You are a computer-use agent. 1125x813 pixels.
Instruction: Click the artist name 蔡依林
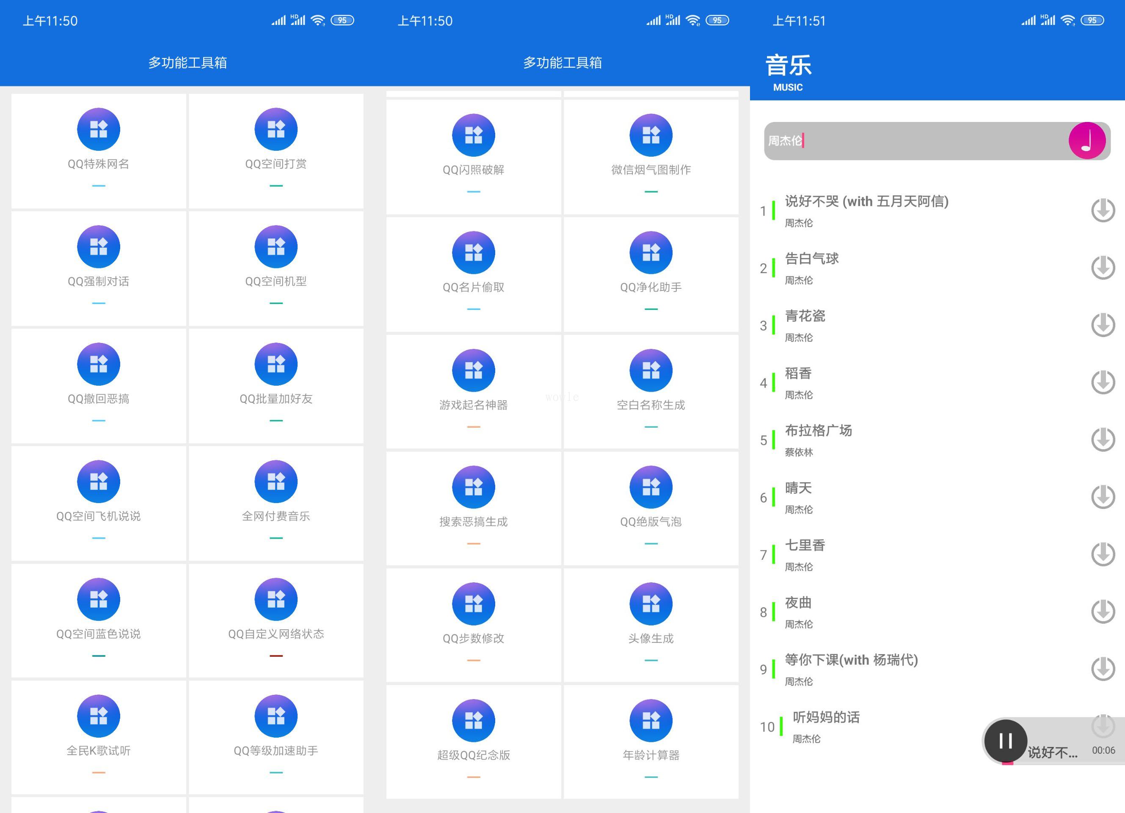coord(799,452)
